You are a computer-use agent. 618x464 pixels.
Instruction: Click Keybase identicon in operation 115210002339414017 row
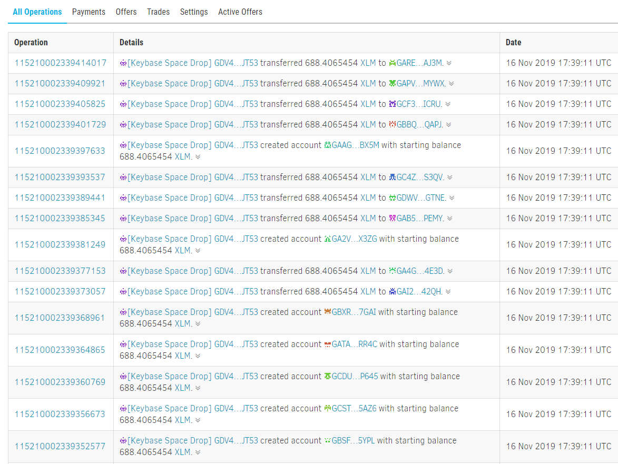pos(123,63)
